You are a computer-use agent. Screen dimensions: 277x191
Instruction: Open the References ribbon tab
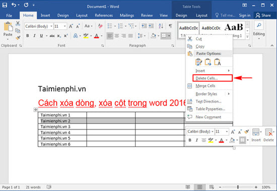point(104,16)
